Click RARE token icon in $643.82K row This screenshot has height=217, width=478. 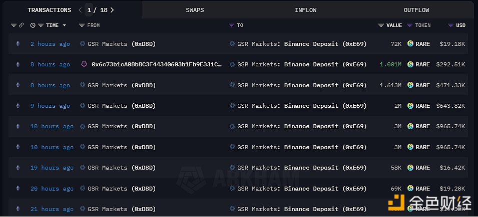click(410, 106)
